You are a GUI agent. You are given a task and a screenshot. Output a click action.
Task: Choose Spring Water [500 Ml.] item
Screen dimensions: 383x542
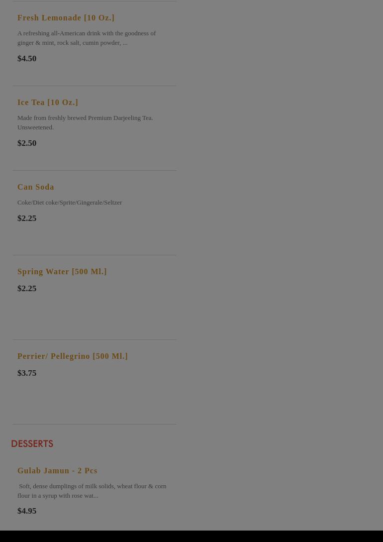coord(62,272)
